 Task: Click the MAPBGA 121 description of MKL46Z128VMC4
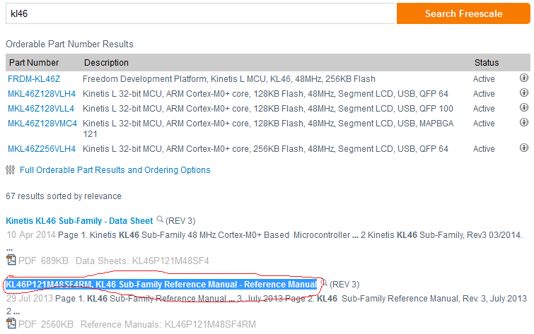coord(268,129)
